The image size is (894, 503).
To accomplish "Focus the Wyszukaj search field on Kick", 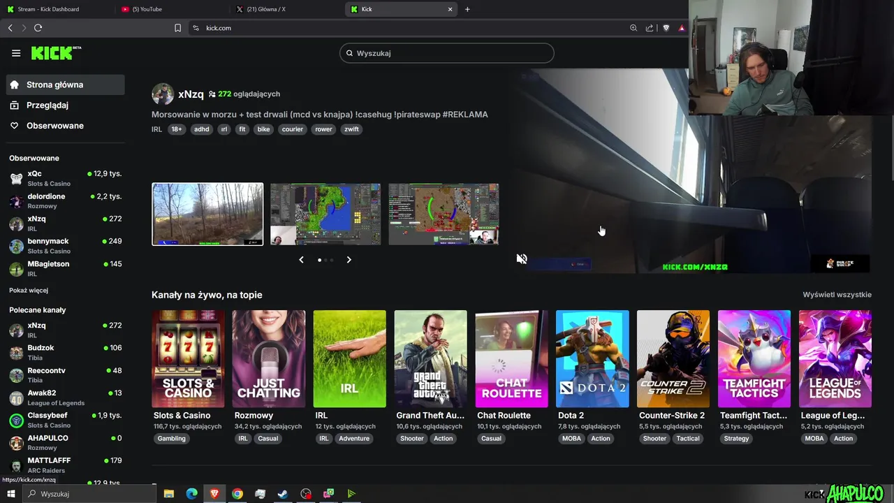I will click(447, 53).
